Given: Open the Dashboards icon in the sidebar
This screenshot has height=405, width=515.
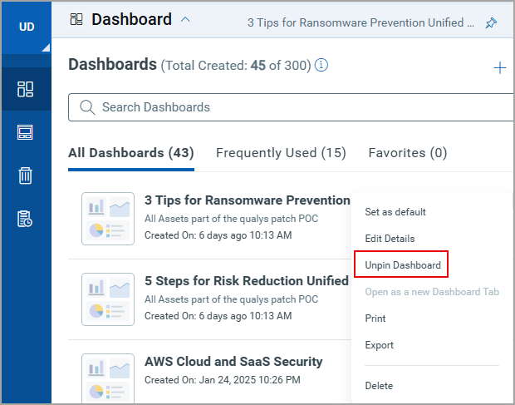Looking at the screenshot, I should click(25, 89).
